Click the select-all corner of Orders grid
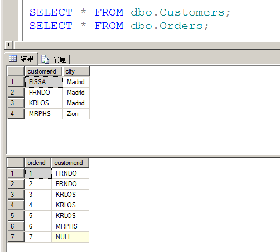Image resolution: width=280 pixels, height=252 pixels. click(x=16, y=163)
